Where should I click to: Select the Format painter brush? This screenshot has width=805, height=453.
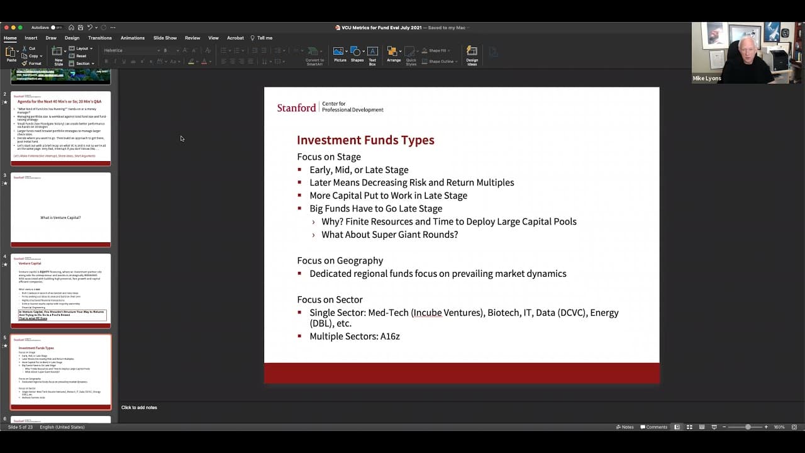click(25, 64)
